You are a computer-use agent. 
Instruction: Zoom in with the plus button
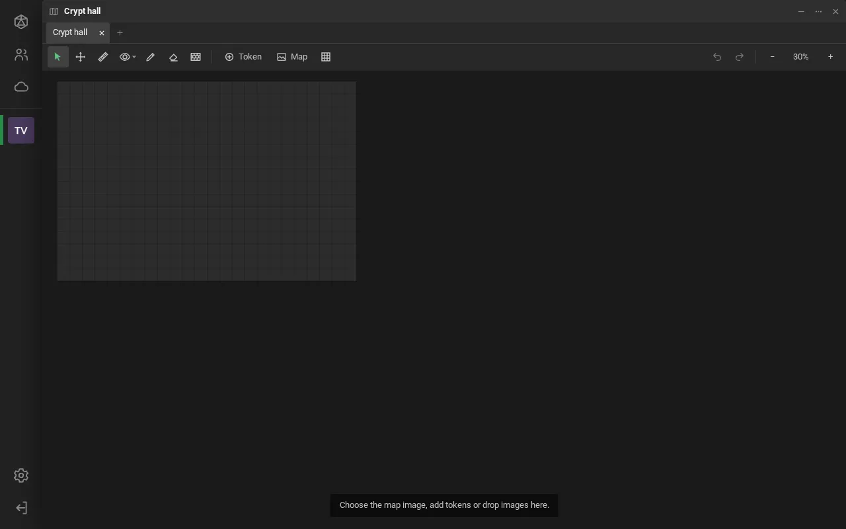click(x=831, y=57)
